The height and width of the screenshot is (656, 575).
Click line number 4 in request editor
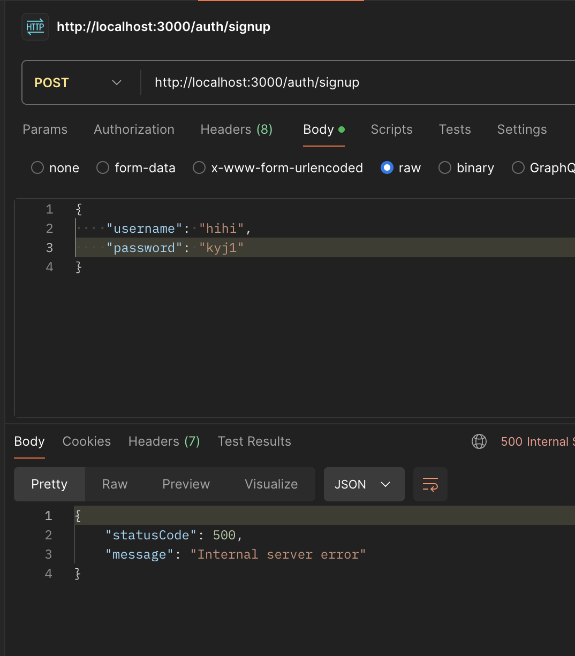point(49,267)
